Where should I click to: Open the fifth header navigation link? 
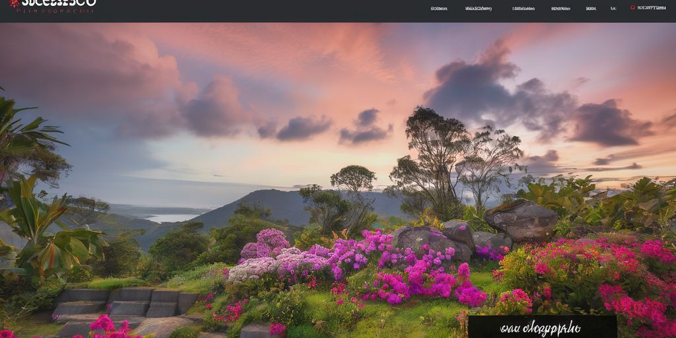tap(591, 9)
